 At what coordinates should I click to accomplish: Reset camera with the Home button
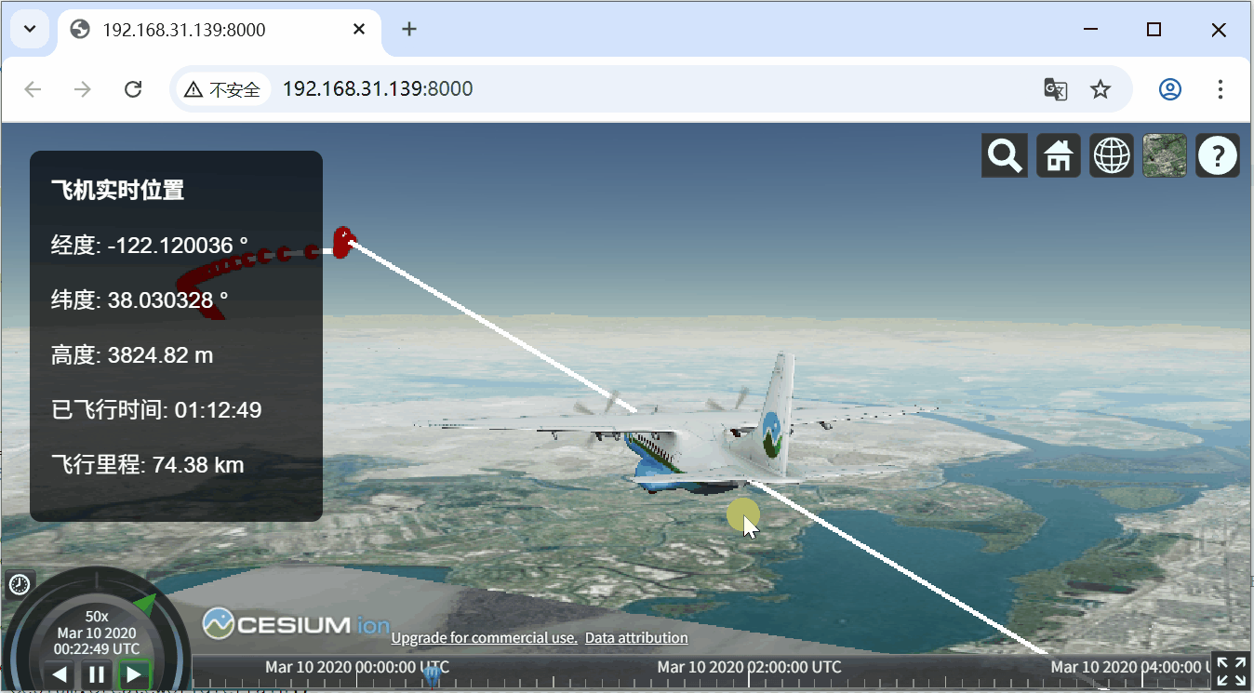(1059, 155)
